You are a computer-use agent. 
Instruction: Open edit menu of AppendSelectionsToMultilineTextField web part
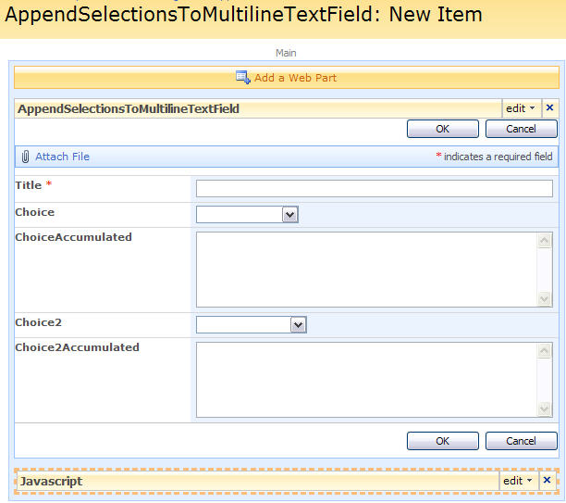[x=520, y=108]
